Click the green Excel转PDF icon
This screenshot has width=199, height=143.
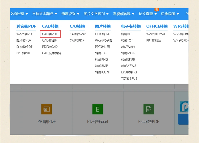point(149,109)
